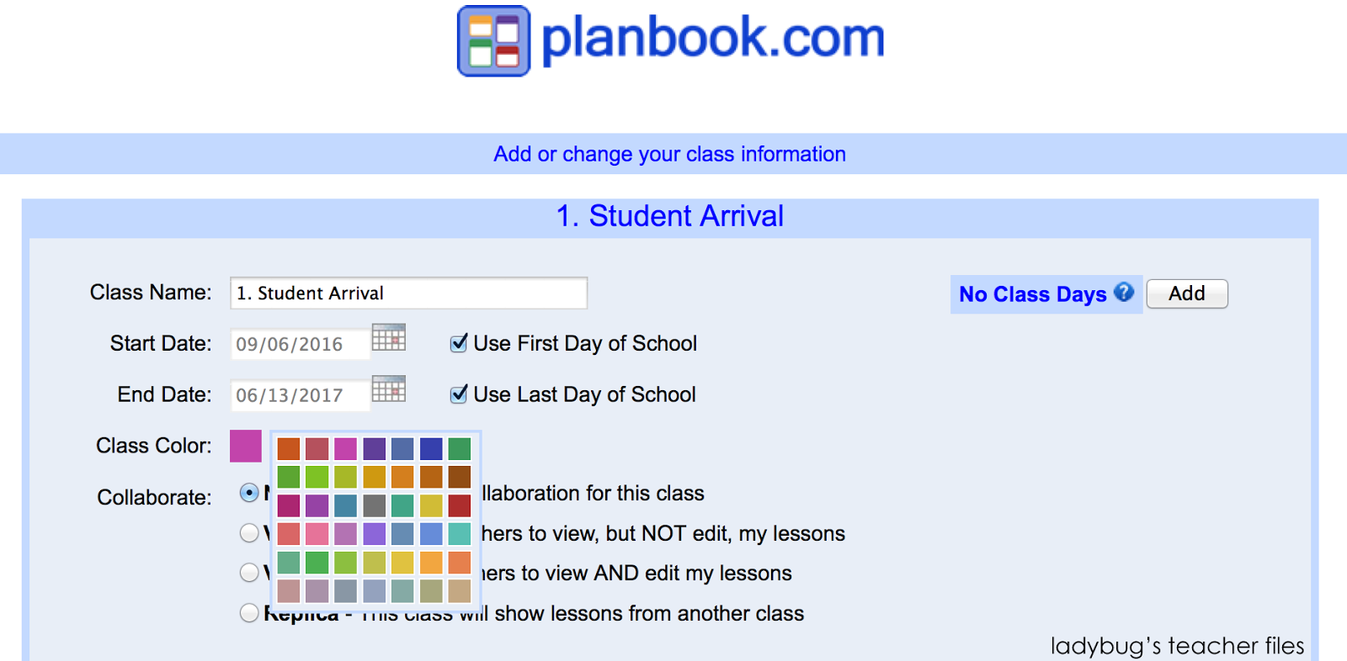Click the planbook.com logo icon

coord(492,39)
